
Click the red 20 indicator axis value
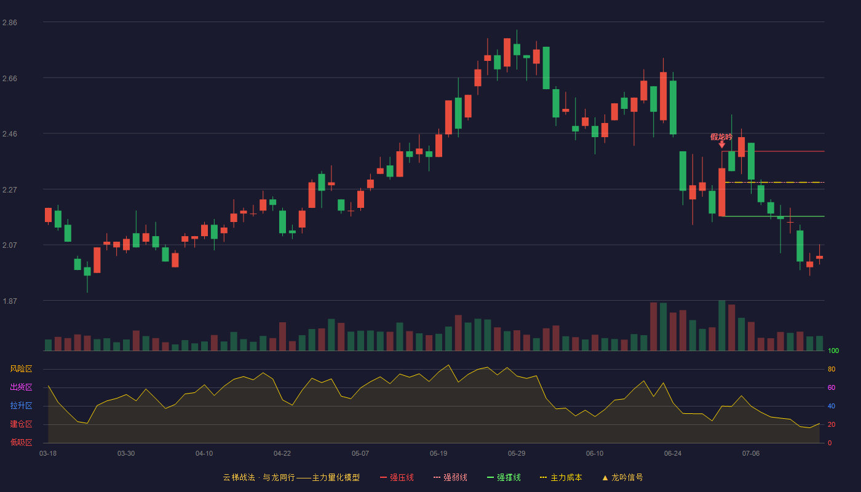point(831,424)
